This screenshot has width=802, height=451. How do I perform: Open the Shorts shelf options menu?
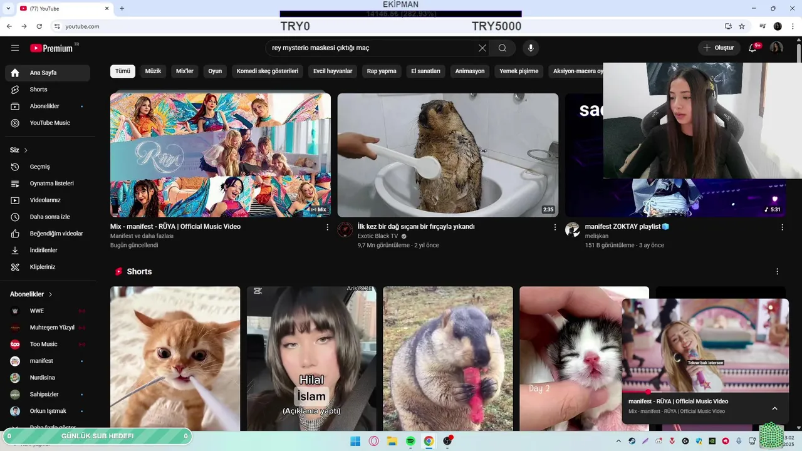click(777, 272)
